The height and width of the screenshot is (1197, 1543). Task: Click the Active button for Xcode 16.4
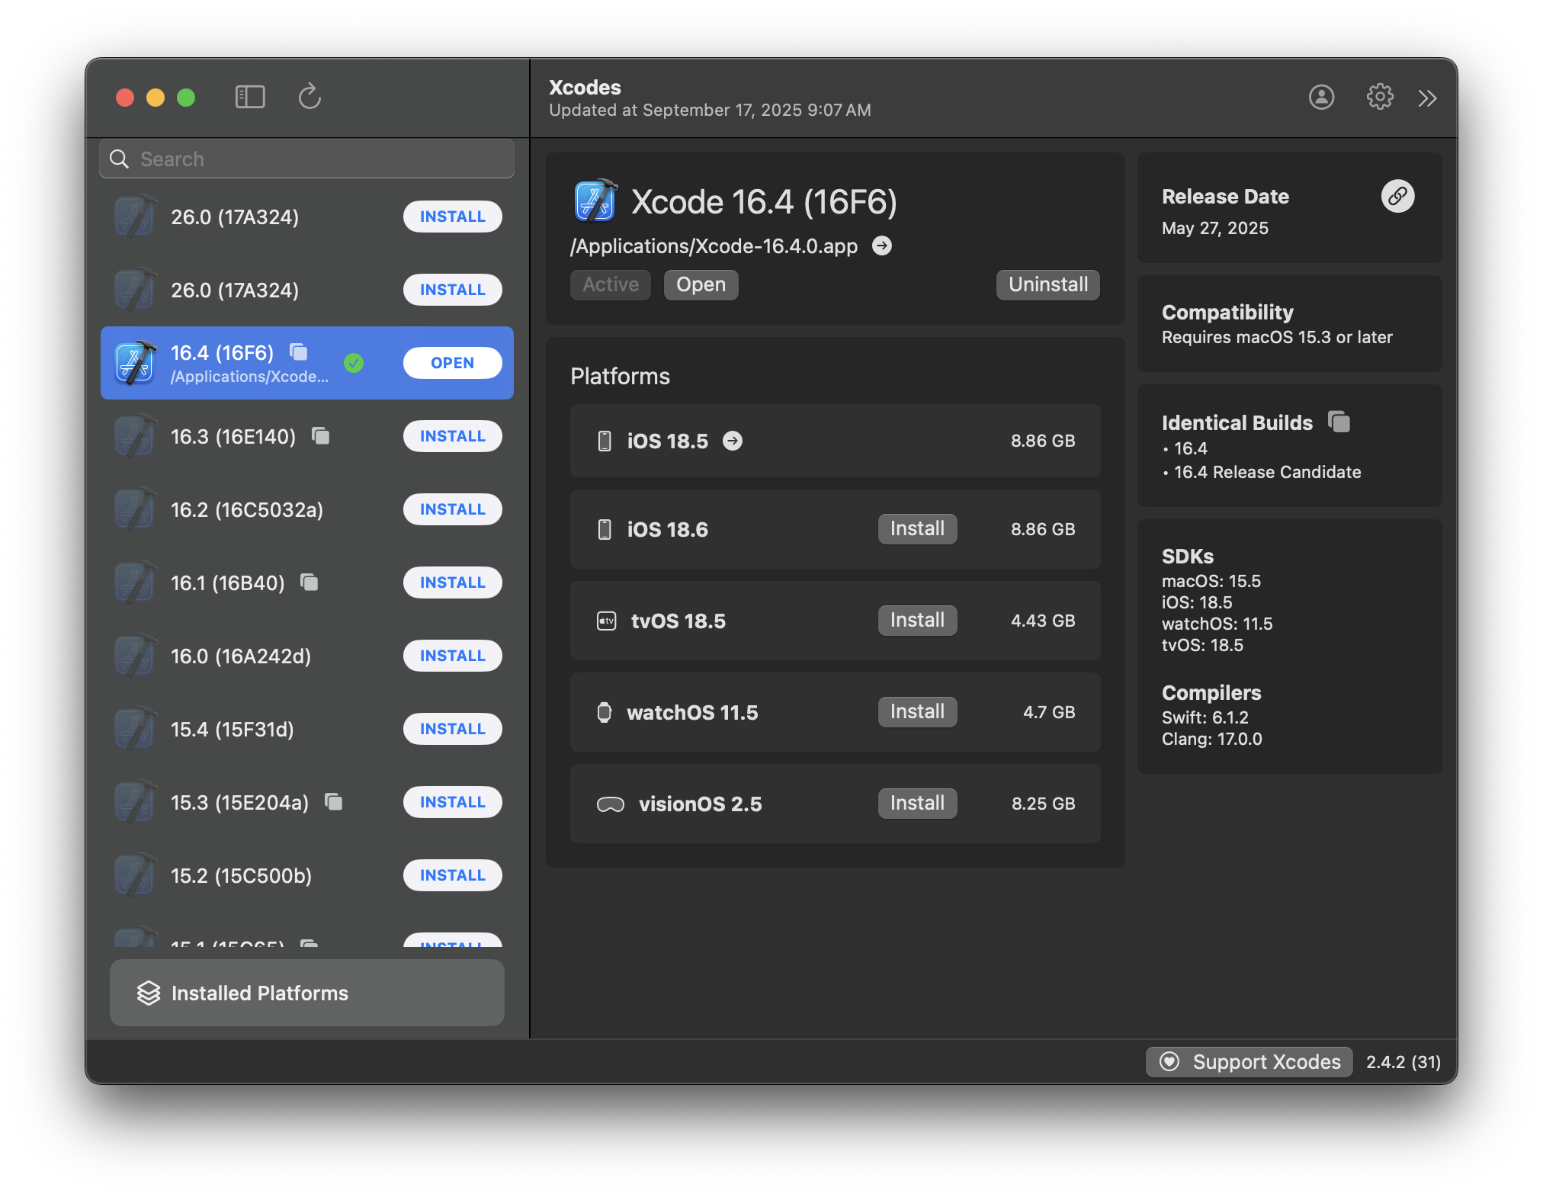610,284
